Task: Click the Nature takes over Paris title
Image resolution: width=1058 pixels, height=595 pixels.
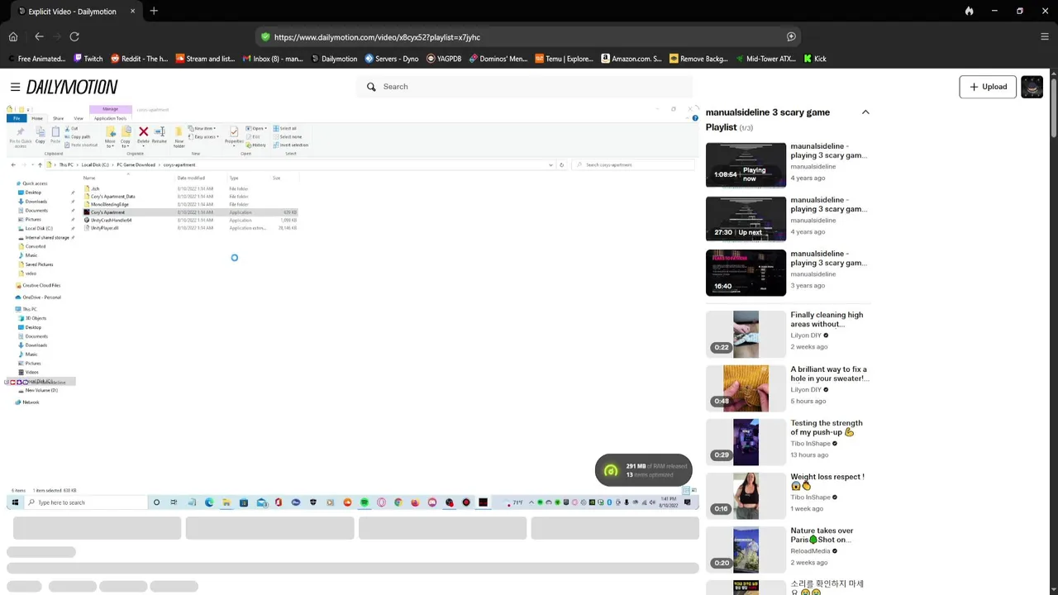Action: tap(822, 535)
